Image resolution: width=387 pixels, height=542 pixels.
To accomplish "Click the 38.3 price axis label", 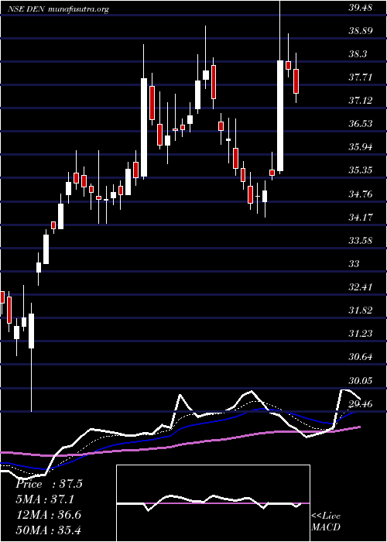I will [x=358, y=54].
